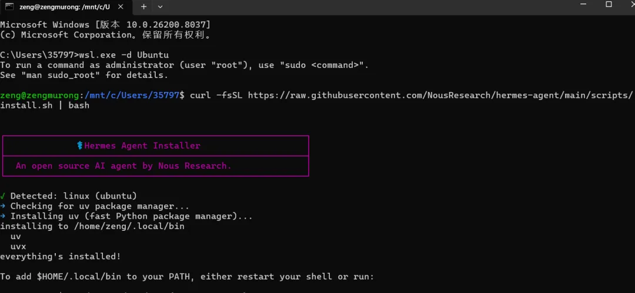
Task: Click the Hermes Agent Installer banner title
Action: click(x=142, y=146)
